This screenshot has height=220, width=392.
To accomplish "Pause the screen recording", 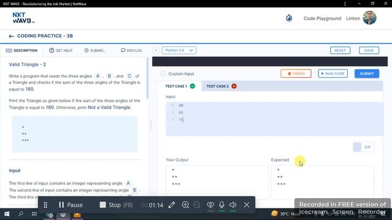I will tap(71, 205).
